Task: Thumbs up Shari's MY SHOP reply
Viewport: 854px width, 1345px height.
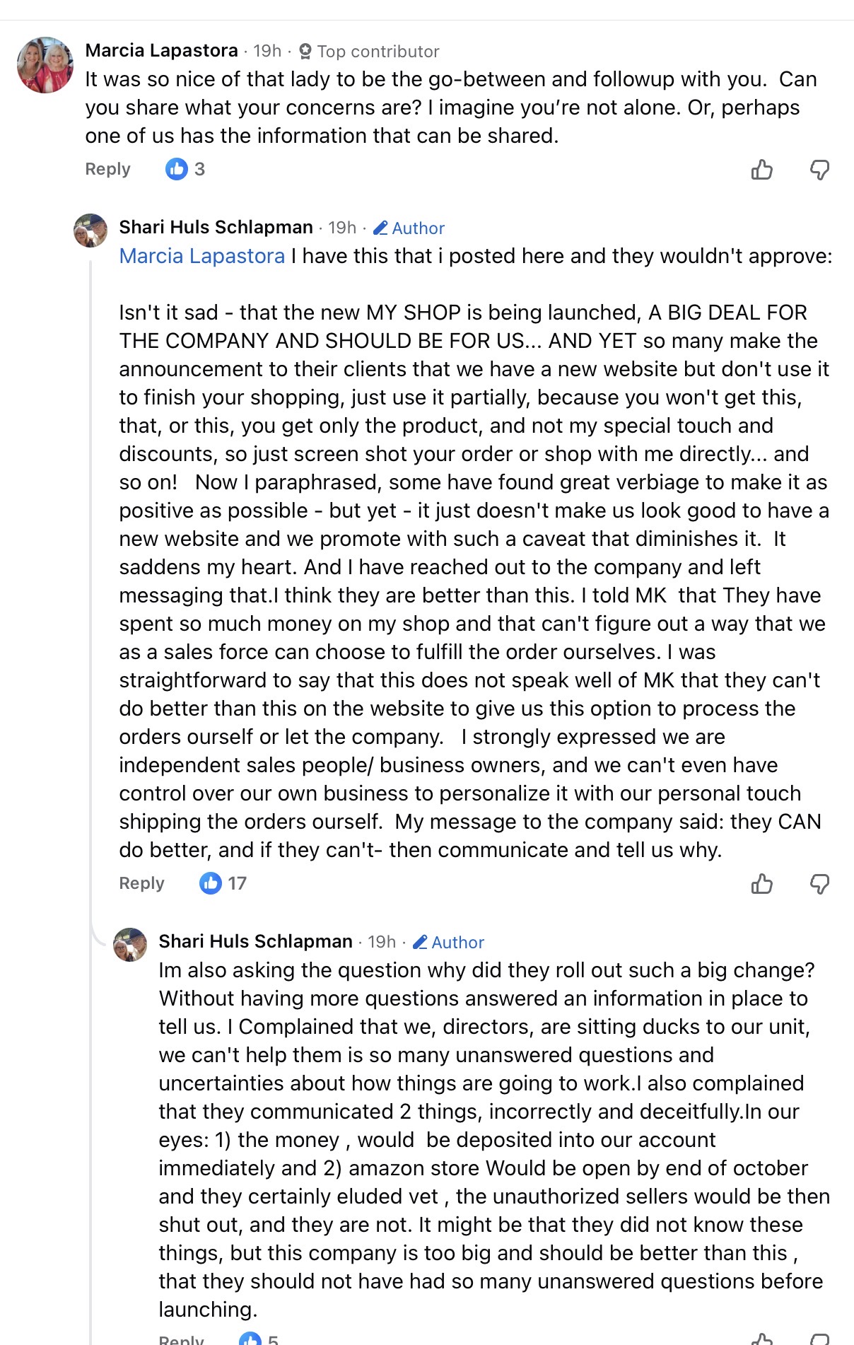Action: 761,884
